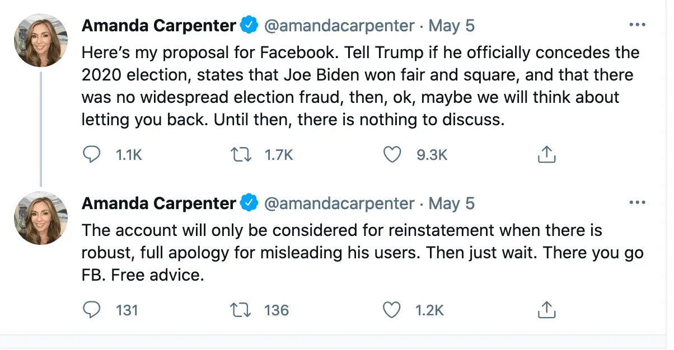This screenshot has height=350, width=674.
Task: Reply to the second tweet with 131 replies
Action: pos(91,309)
